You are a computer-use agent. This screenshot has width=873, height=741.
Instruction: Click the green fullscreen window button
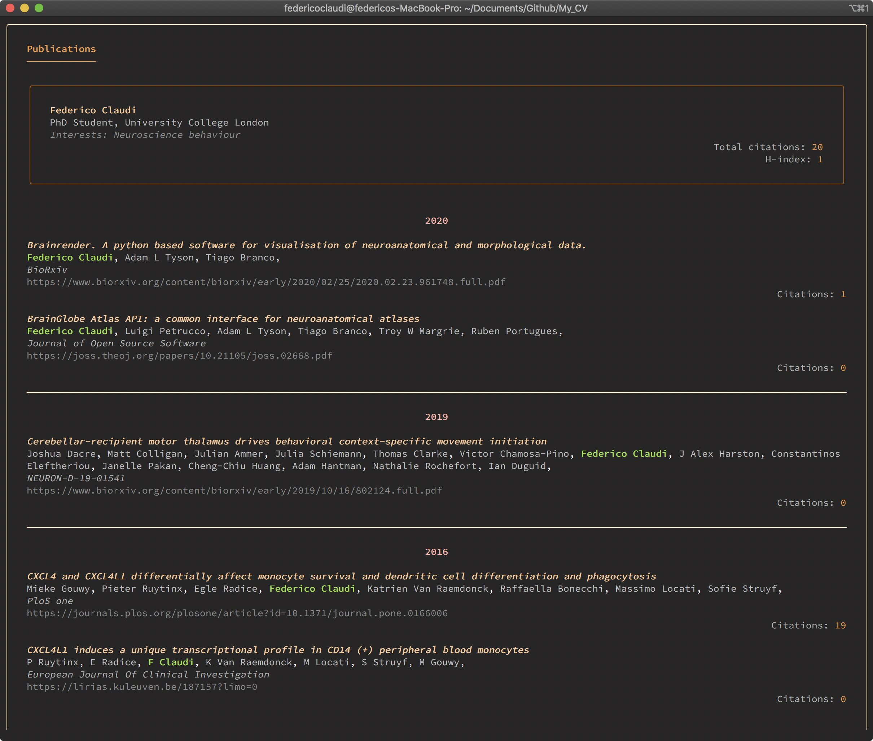pos(39,8)
